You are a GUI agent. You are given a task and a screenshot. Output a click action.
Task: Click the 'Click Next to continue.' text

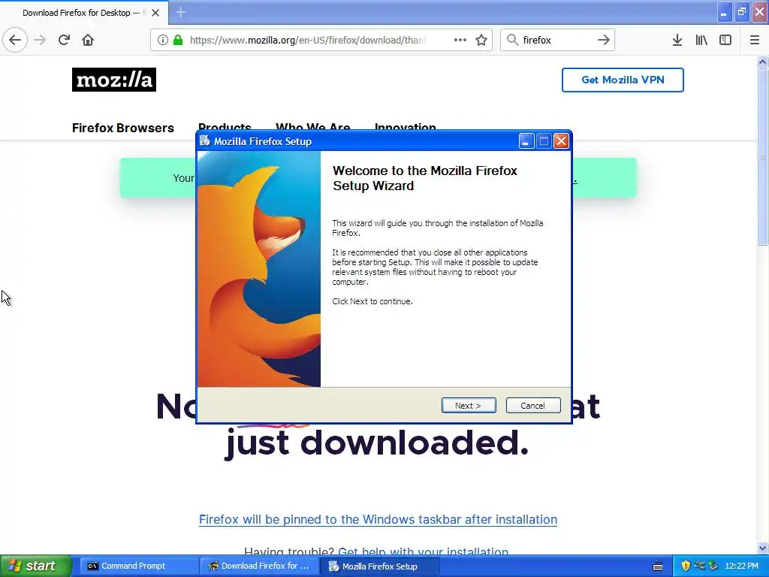pos(372,301)
